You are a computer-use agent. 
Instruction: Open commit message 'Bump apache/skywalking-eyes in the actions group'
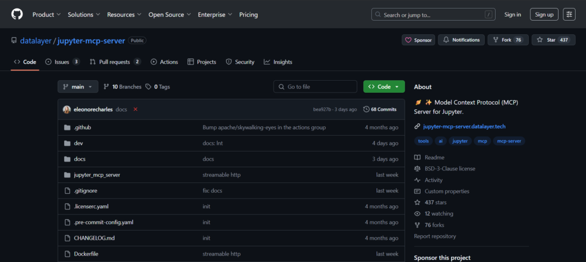[264, 128]
